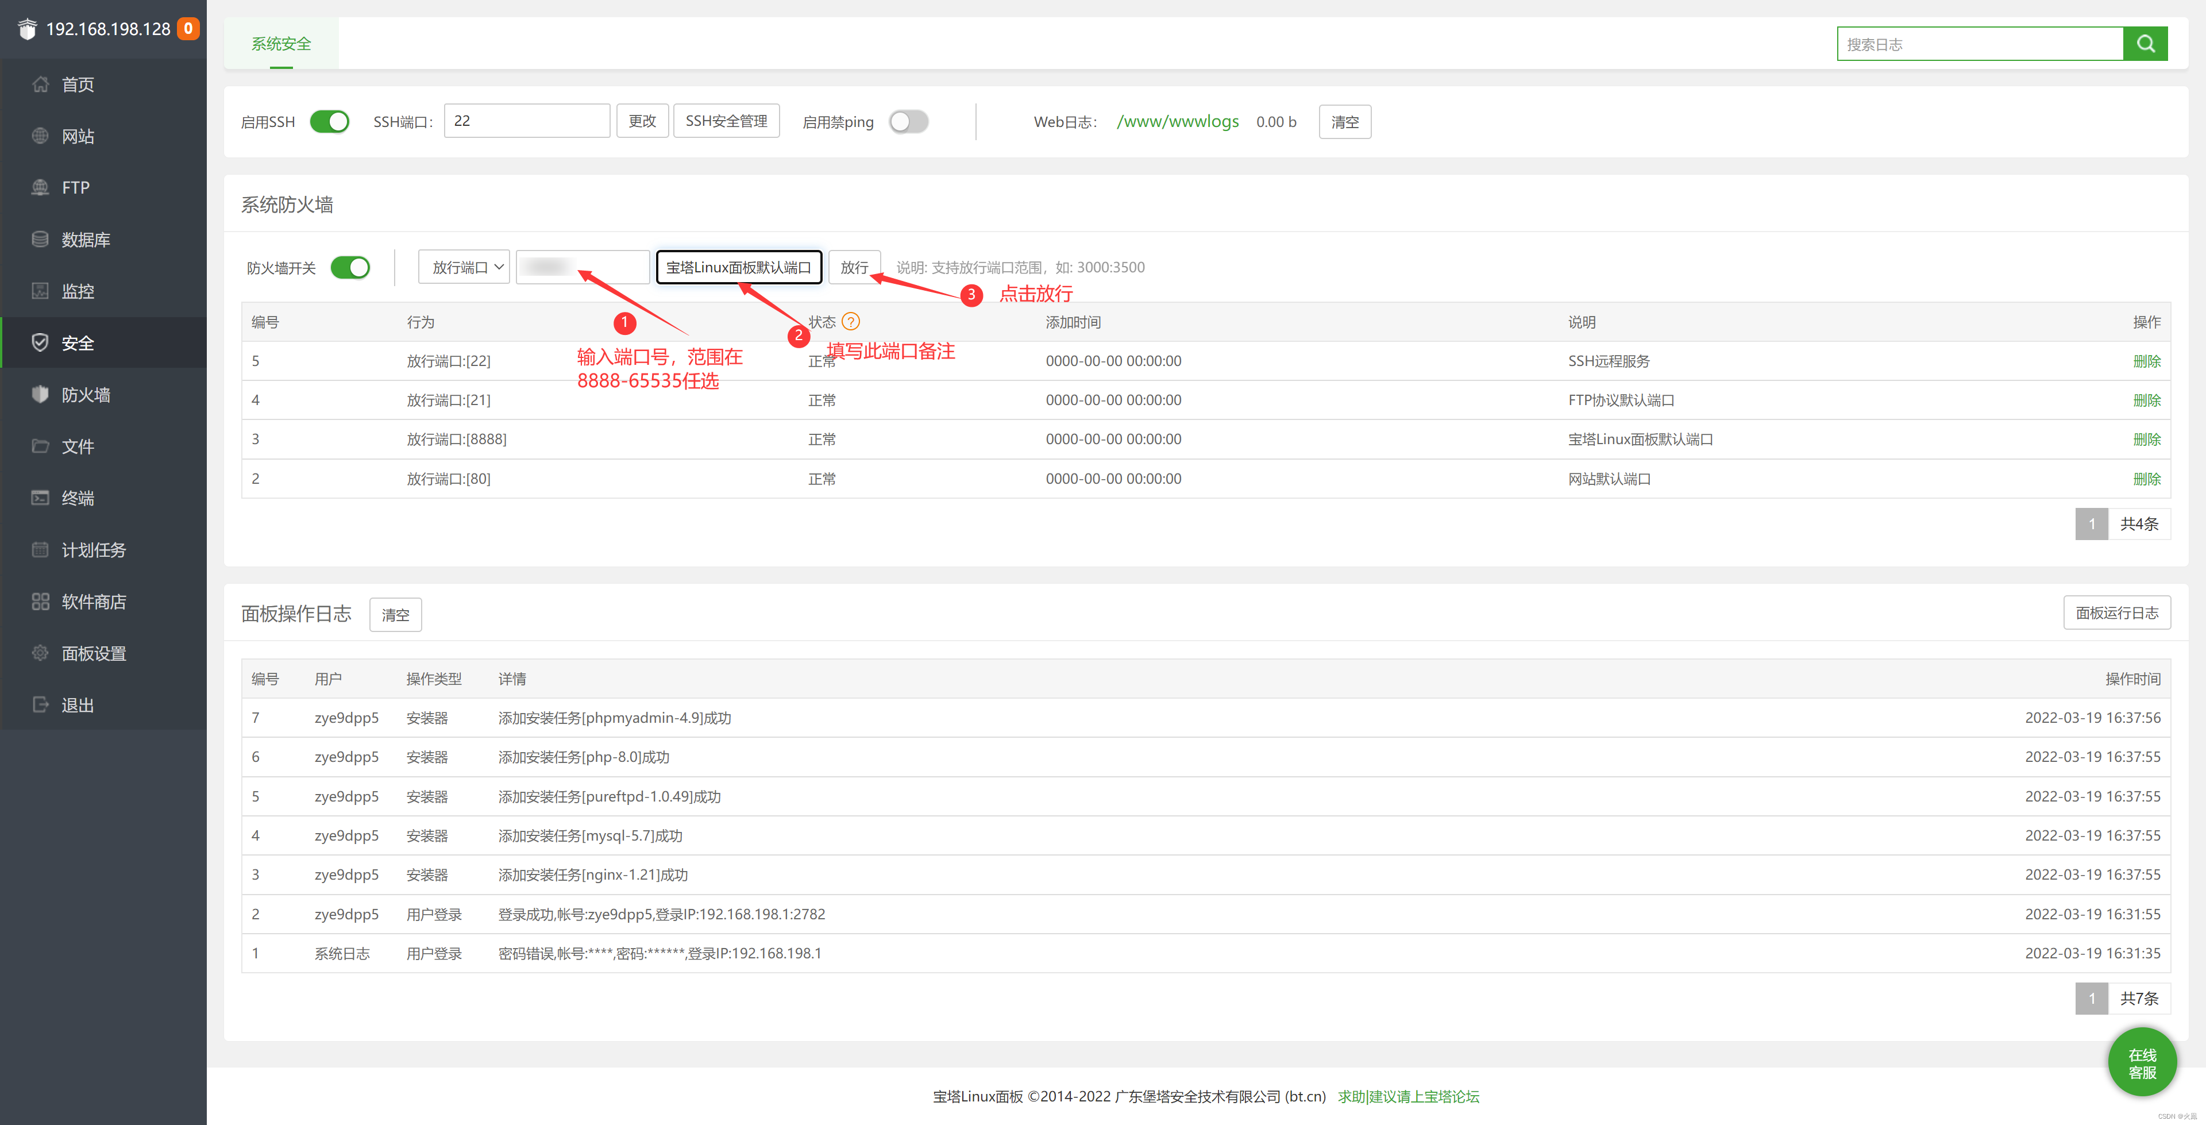Click the 密码错误 login log entry
The image size is (2206, 1125).
660,954
